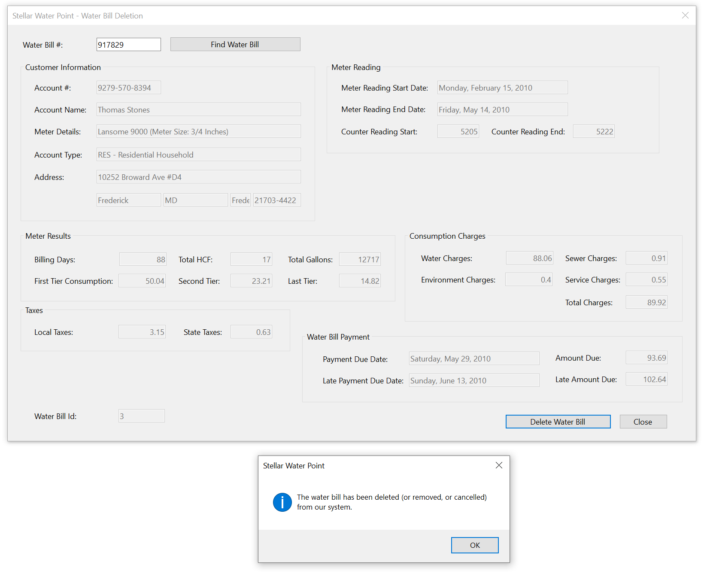Click the Meter Reading Start Date field
Image resolution: width=704 pixels, height=577 pixels.
pyautogui.click(x=503, y=88)
